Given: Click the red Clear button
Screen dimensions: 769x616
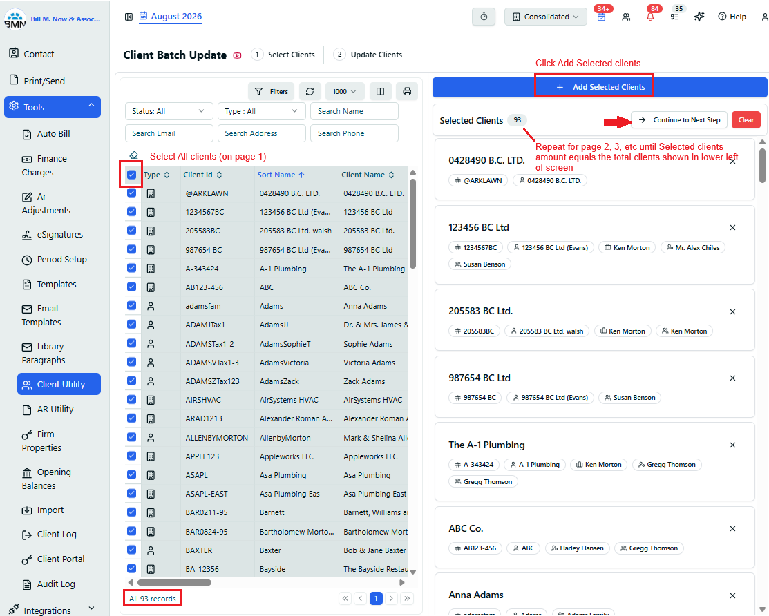Looking at the screenshot, I should [x=746, y=120].
